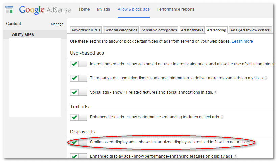Open help icon for Social ads
277x162 pixels.
coord(216,92)
